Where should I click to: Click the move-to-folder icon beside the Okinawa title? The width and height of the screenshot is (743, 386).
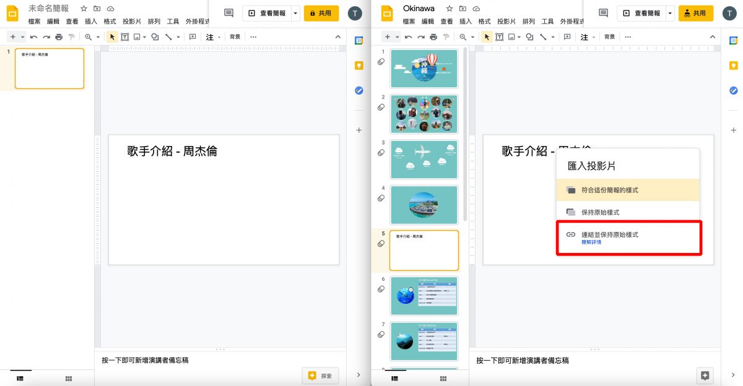463,9
